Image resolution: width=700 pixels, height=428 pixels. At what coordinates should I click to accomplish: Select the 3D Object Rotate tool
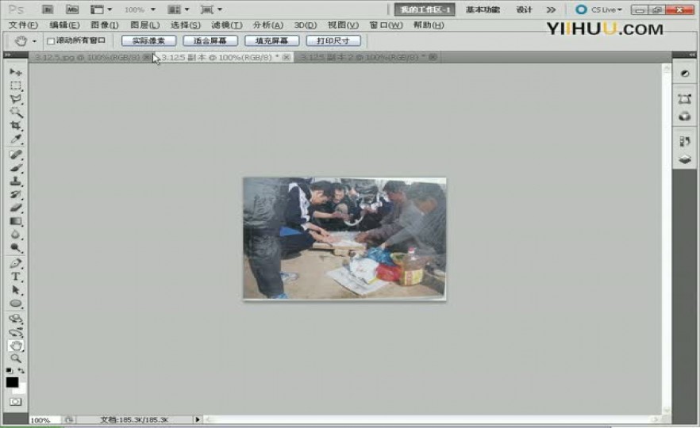pyautogui.click(x=16, y=319)
